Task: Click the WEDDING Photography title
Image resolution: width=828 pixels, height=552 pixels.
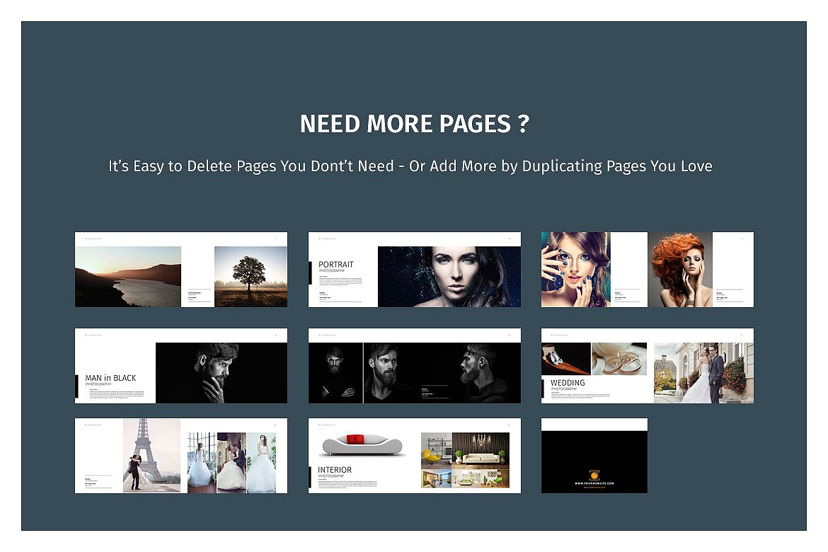Action: [x=568, y=384]
